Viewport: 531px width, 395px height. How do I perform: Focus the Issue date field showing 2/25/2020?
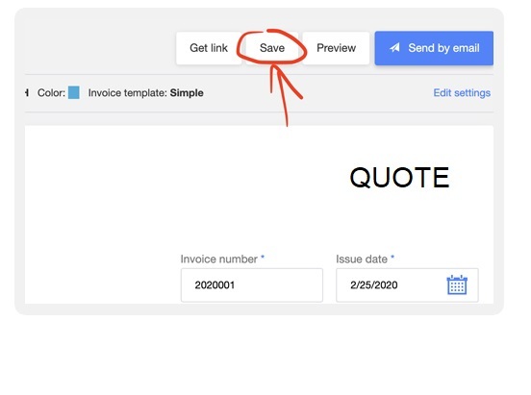click(407, 285)
